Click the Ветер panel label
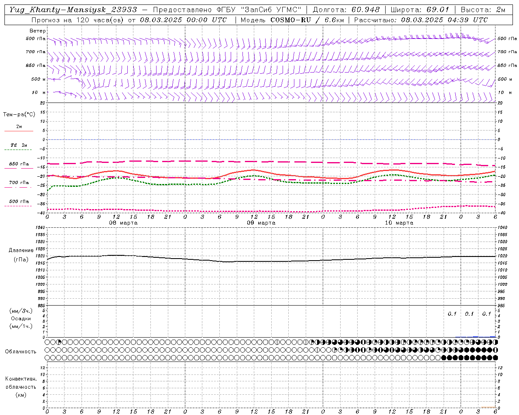Screen dimensions: 519x415 (x=38, y=31)
